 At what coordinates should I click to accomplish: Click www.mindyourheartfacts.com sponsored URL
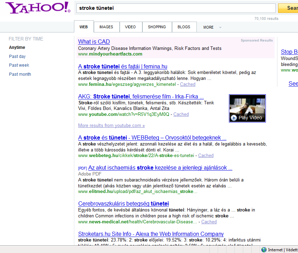point(110,54)
